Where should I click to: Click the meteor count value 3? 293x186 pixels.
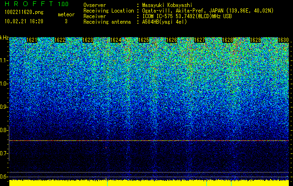click(x=66, y=21)
